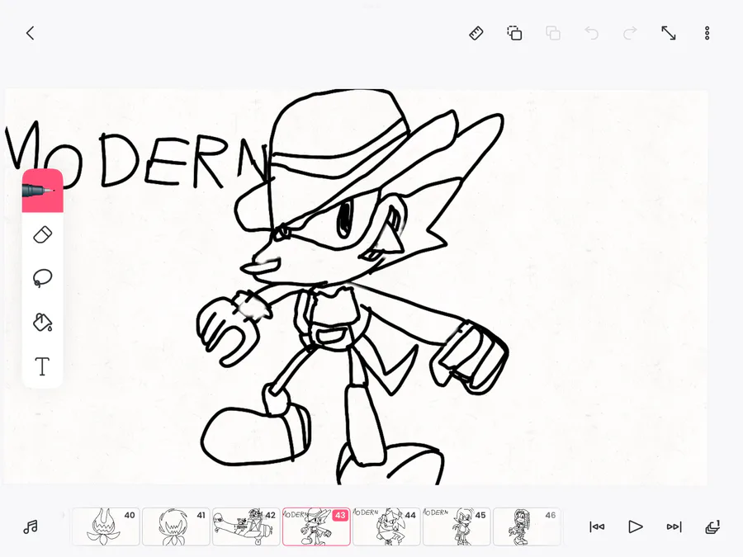Open the three-dot more options menu
Viewport: 743px width, 557px height.
coord(707,33)
